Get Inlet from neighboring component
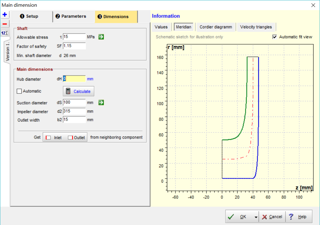This screenshot has width=320, height=225. pos(54,137)
